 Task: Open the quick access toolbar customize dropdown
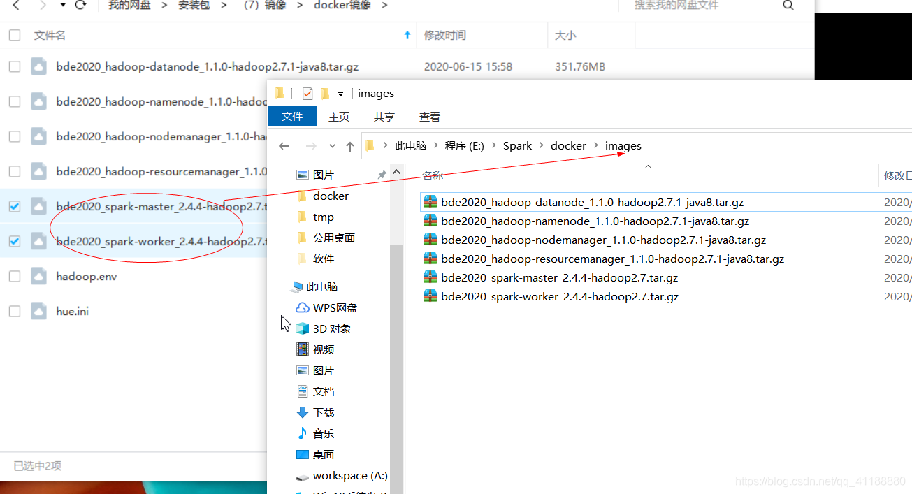[341, 94]
